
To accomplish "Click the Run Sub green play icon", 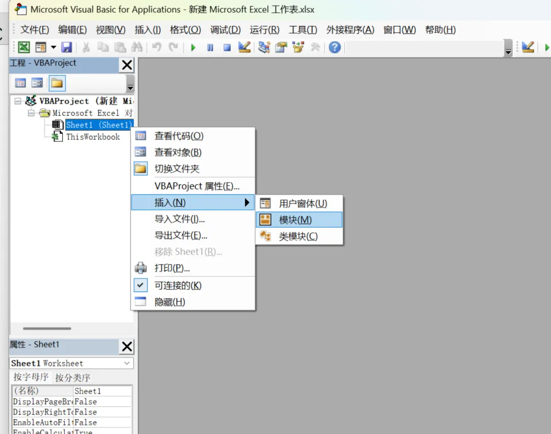I will coord(193,47).
